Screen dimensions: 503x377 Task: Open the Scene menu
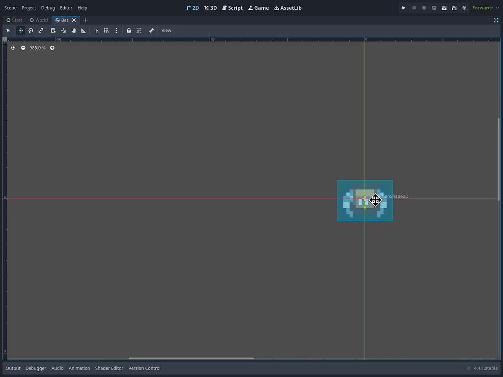[x=10, y=8]
